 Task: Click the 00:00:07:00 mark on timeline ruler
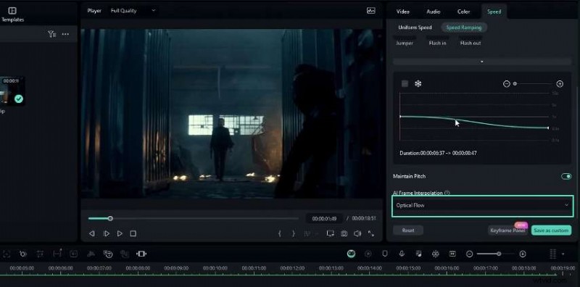(99, 268)
